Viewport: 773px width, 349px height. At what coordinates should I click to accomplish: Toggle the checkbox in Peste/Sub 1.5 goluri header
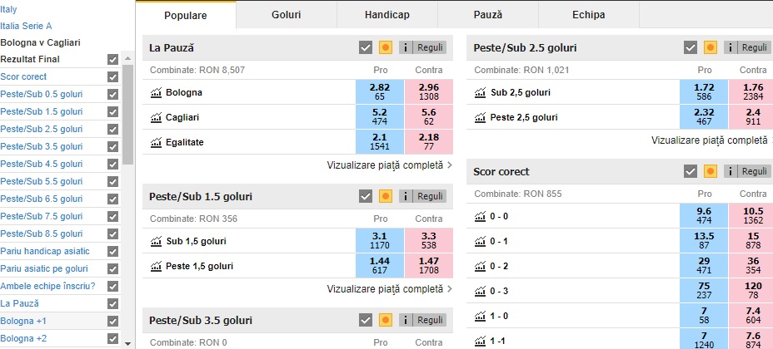pos(366,197)
